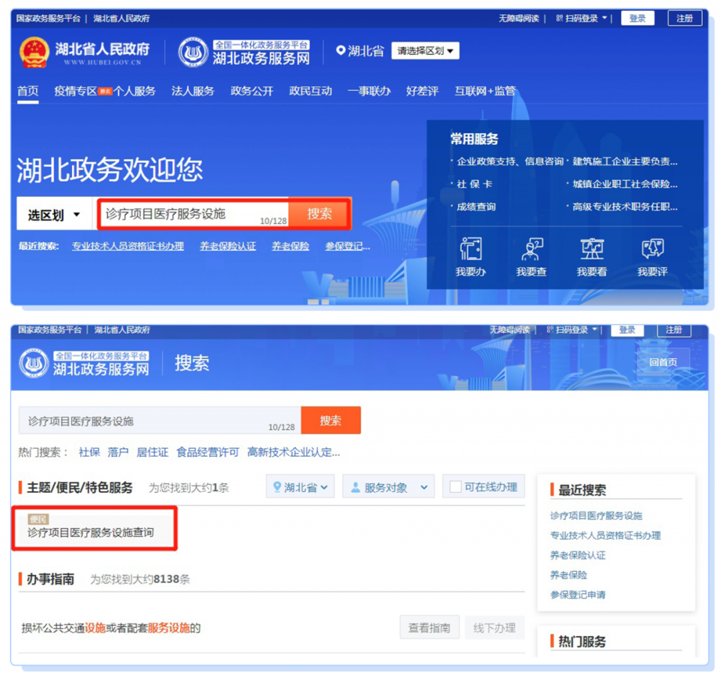
Task: Click the 社 保 卡 common service link
Action: pyautogui.click(x=475, y=184)
